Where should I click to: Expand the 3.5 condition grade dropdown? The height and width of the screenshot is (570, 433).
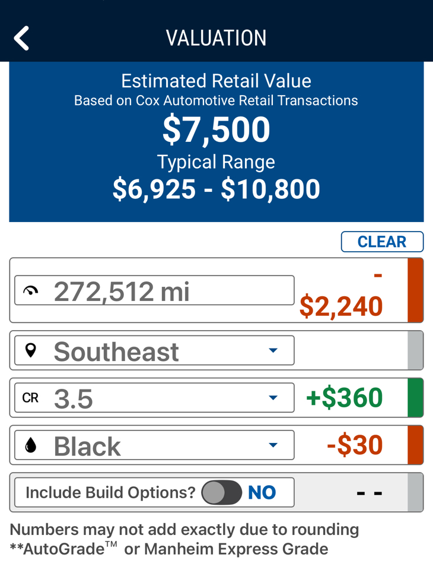pos(273,398)
